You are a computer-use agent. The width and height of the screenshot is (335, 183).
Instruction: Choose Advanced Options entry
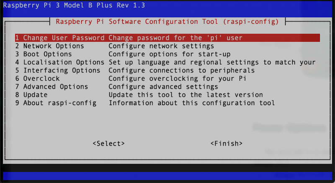click(x=167, y=87)
